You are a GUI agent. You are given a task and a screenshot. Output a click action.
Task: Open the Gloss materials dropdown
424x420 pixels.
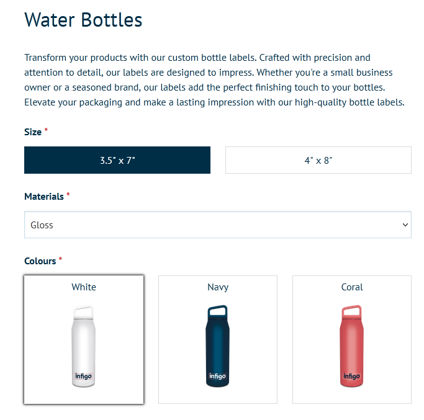(x=218, y=225)
